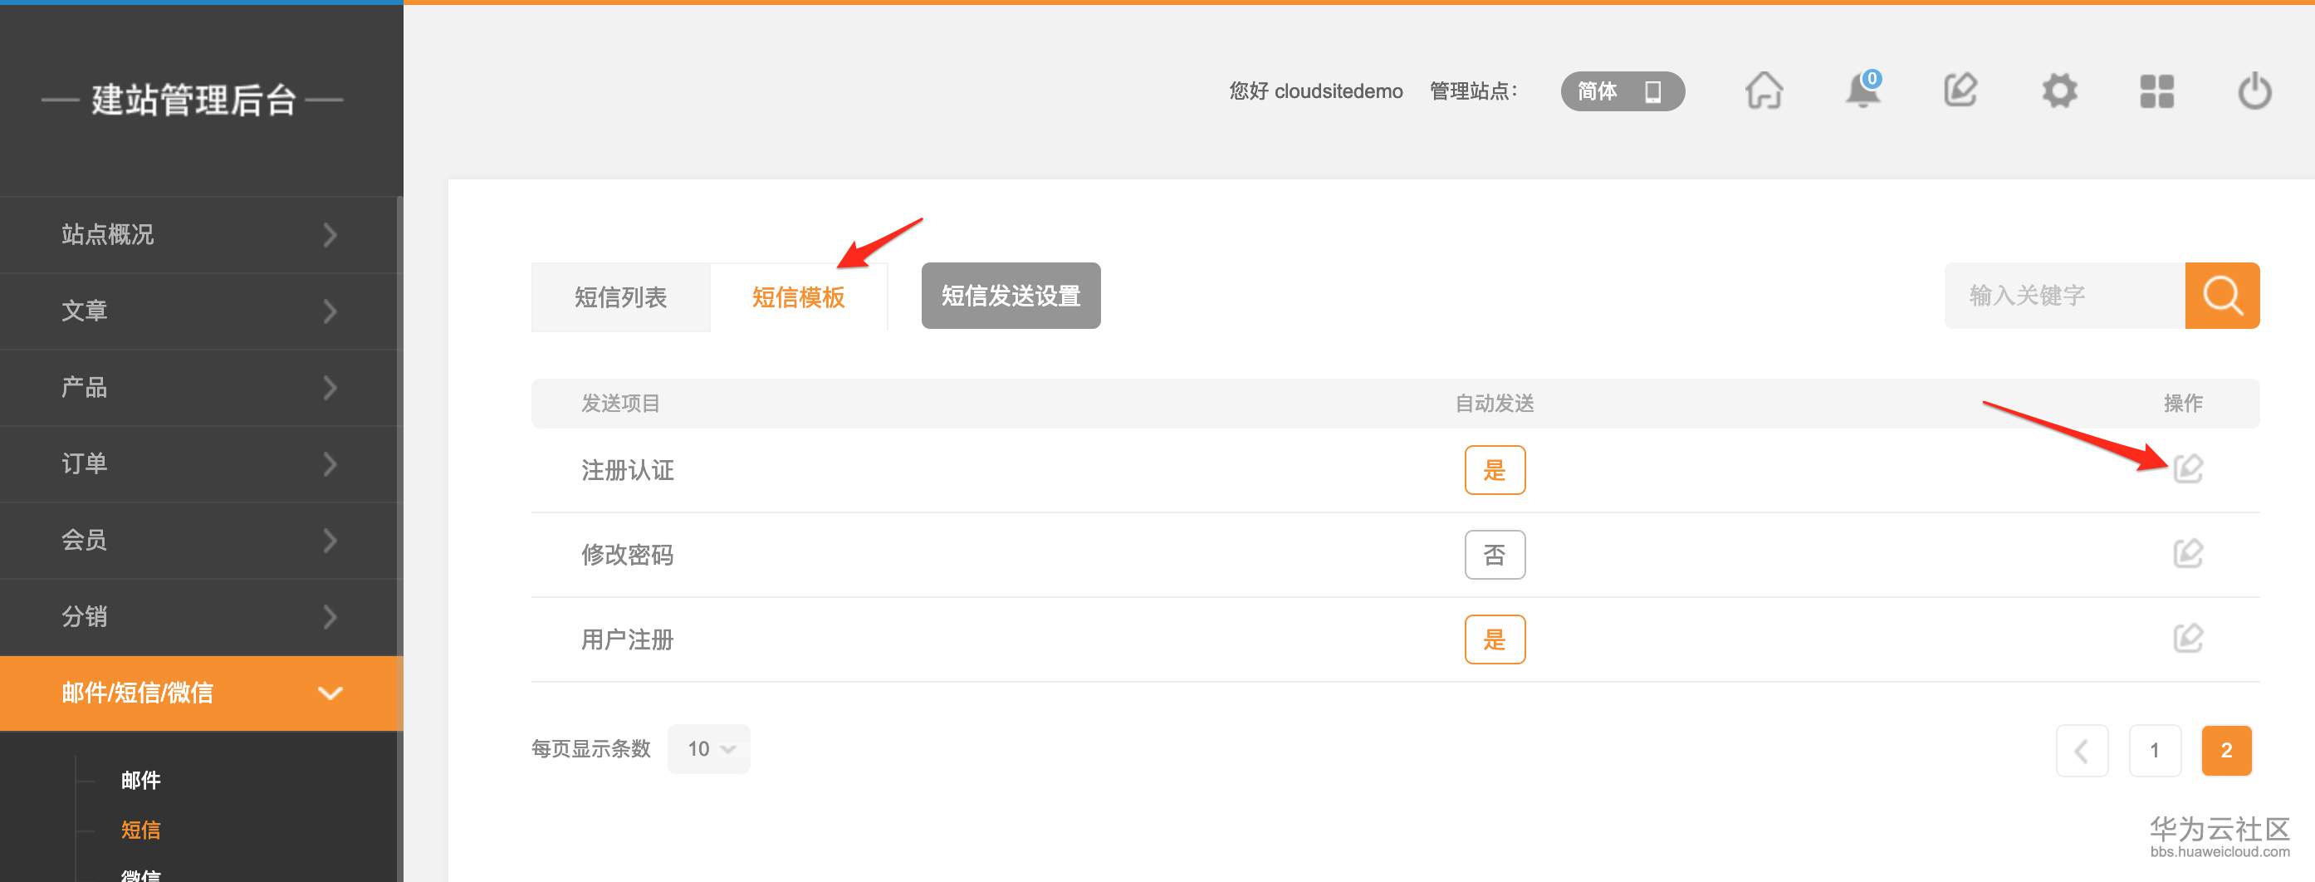Click the 您好 cloudsitedemo greeting
The image size is (2315, 882).
(1315, 91)
